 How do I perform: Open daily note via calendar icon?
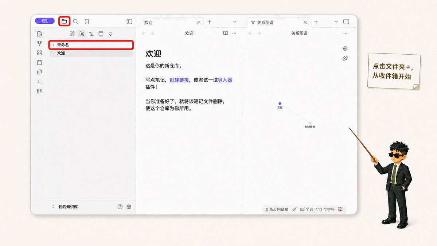[x=39, y=62]
